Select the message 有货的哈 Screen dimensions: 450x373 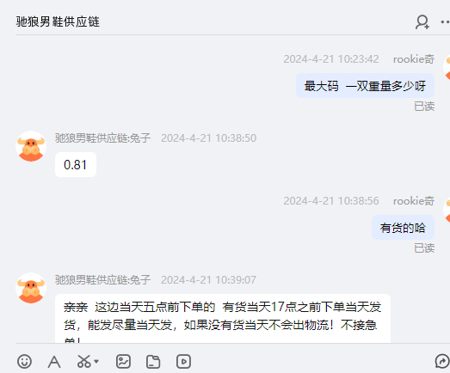tap(403, 228)
